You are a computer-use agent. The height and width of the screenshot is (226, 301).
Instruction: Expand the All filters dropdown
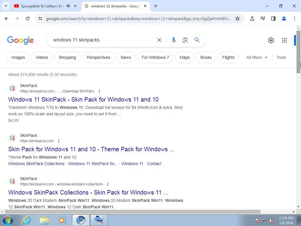pos(257,57)
